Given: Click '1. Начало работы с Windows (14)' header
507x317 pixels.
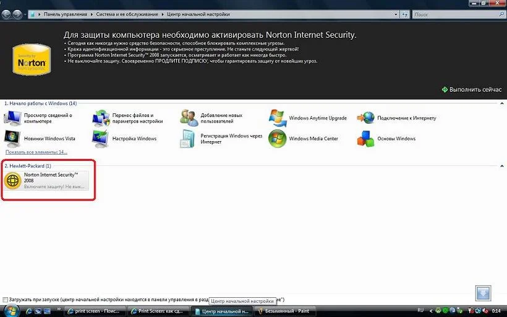Looking at the screenshot, I should click(x=40, y=103).
